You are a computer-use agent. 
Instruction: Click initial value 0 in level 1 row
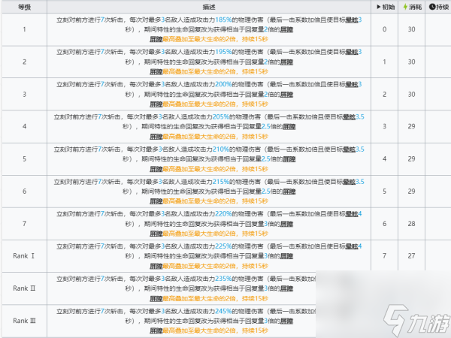click(x=384, y=29)
